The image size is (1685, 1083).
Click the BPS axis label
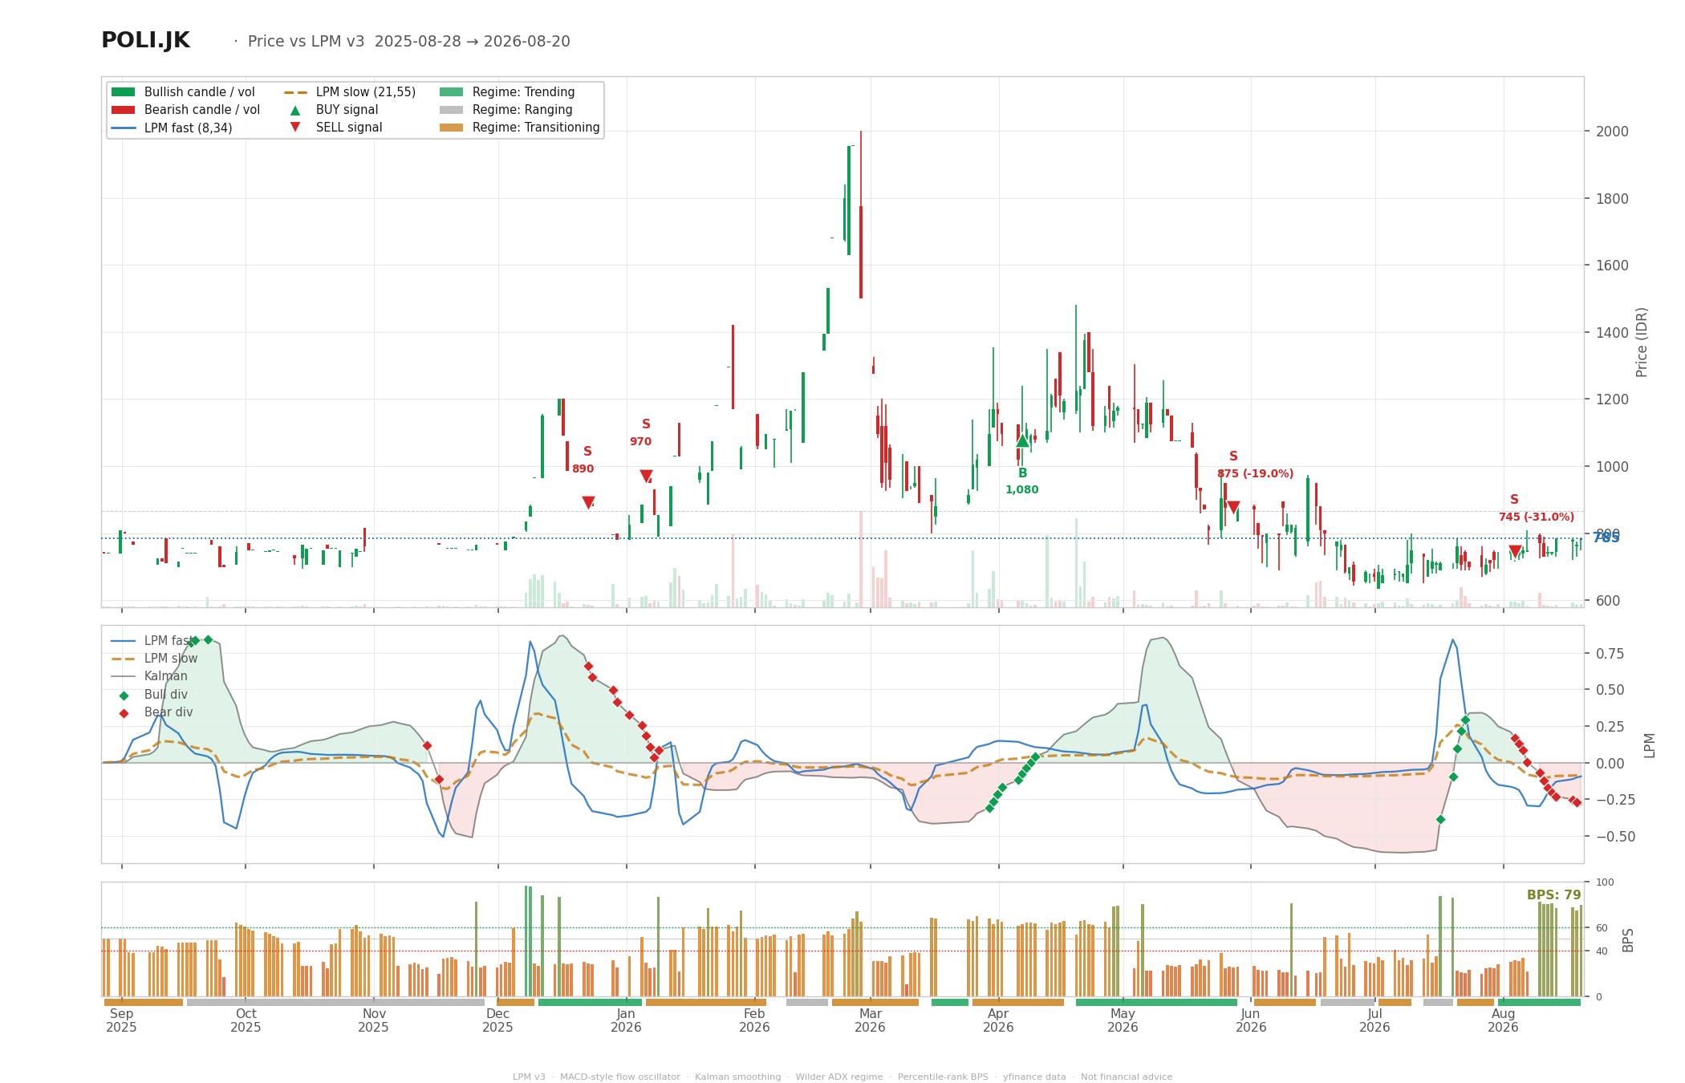(1628, 939)
